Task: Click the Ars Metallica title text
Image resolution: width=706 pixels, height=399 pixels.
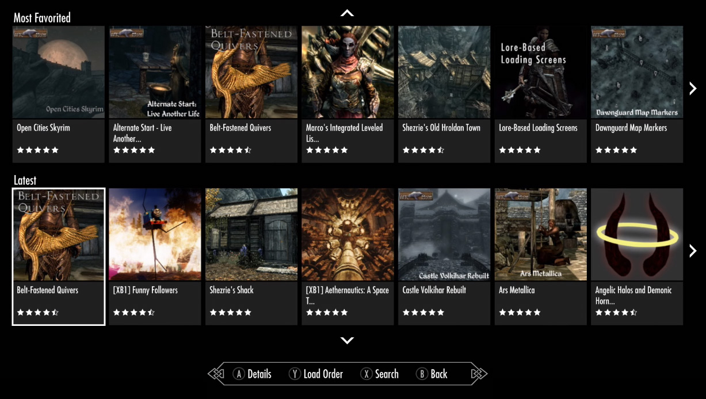Action: coord(517,290)
